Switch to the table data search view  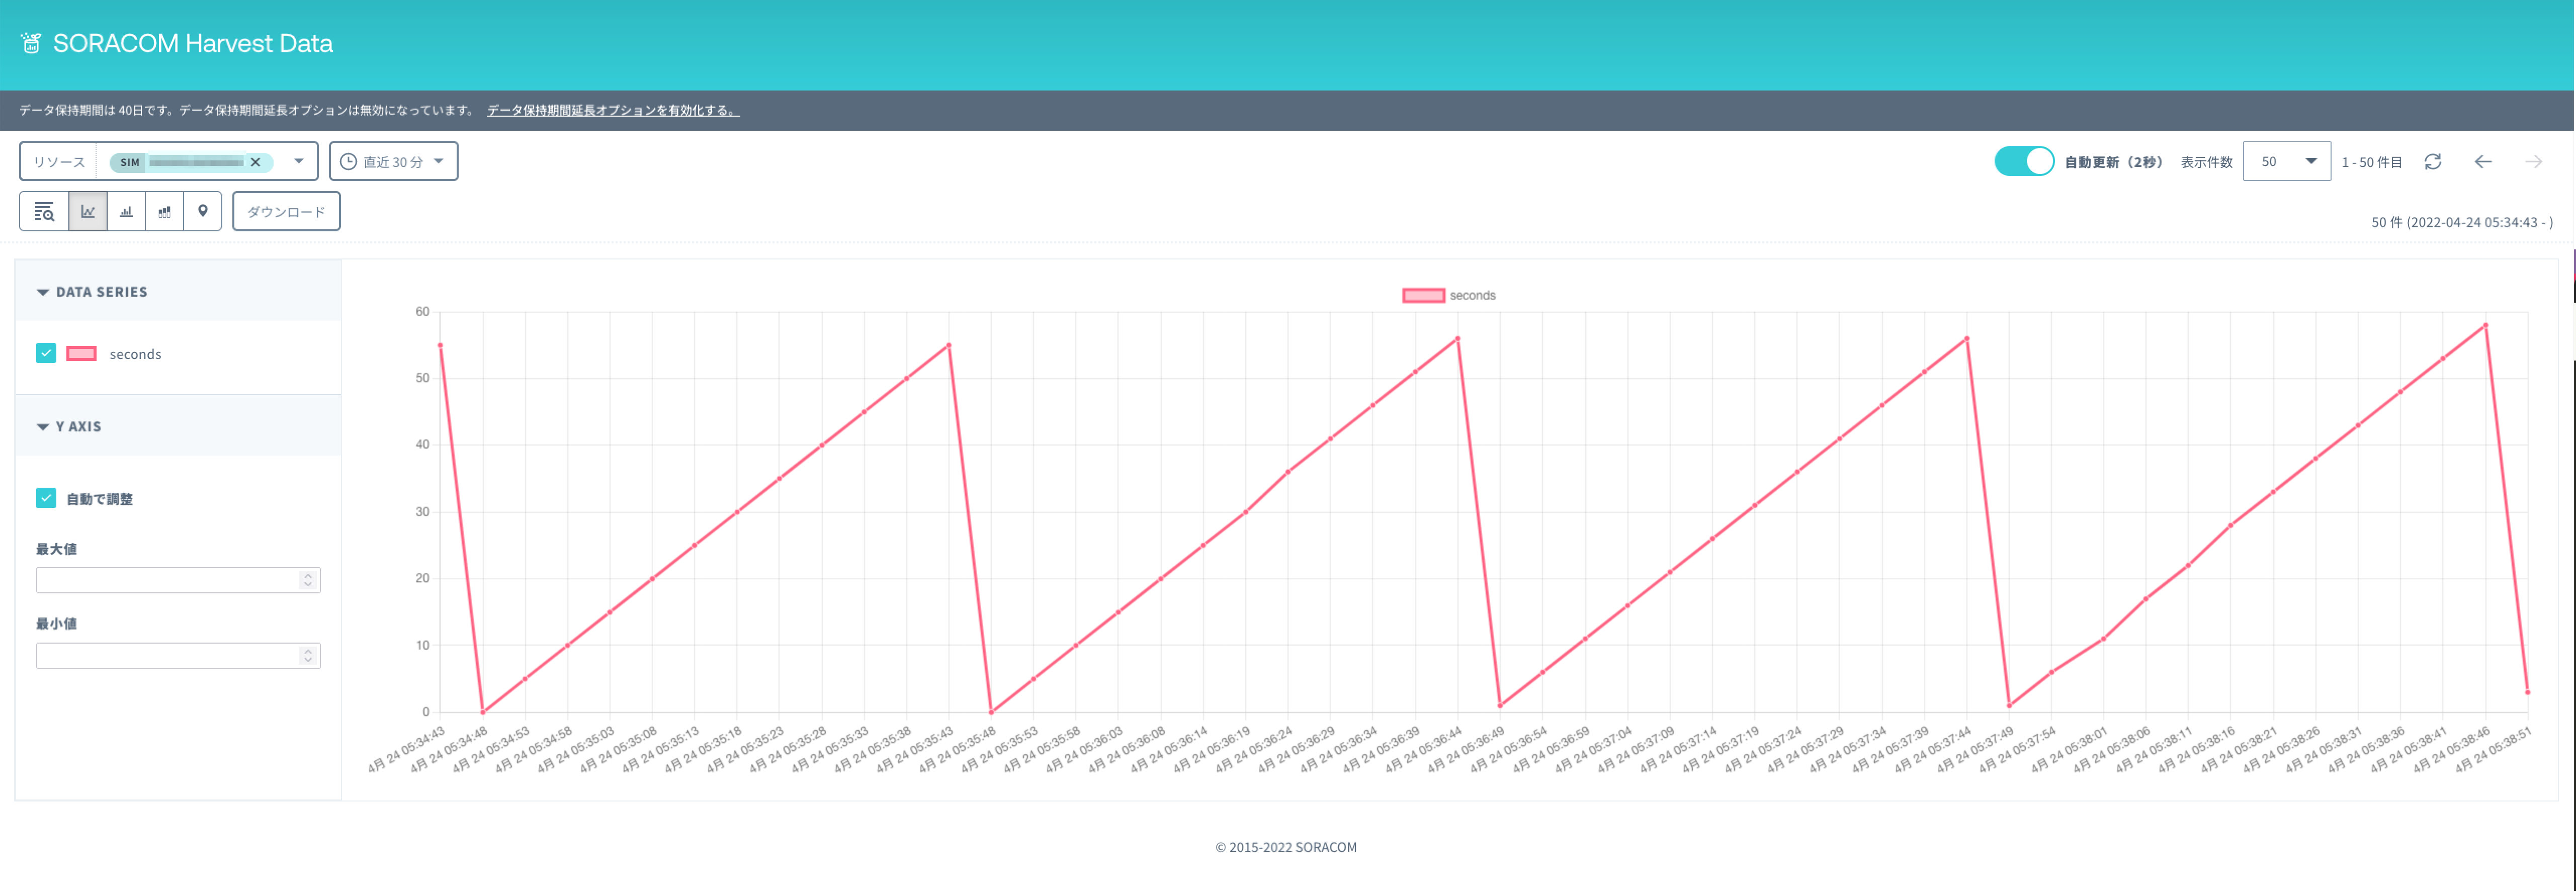tap(44, 212)
